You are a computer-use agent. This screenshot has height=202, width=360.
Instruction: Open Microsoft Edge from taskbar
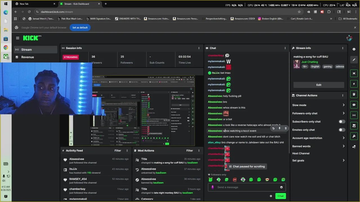pos(6,12)
